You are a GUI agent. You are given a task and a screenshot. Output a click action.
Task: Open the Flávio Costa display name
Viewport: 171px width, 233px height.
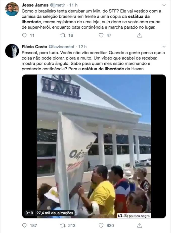tap(34, 47)
